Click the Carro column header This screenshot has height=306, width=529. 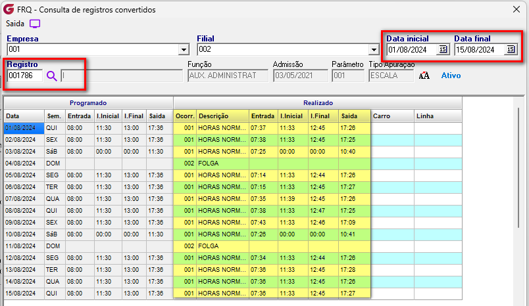(392, 116)
